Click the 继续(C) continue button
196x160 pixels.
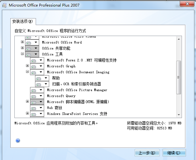[174, 153]
